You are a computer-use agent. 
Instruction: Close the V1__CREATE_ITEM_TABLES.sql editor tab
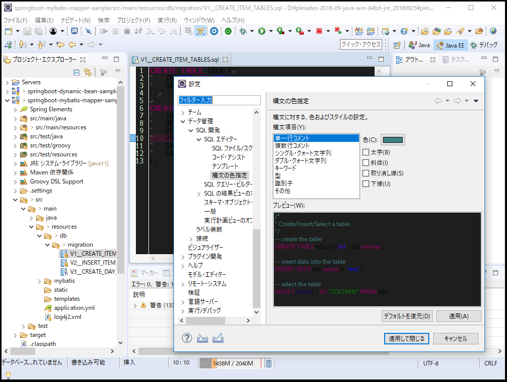click(225, 60)
